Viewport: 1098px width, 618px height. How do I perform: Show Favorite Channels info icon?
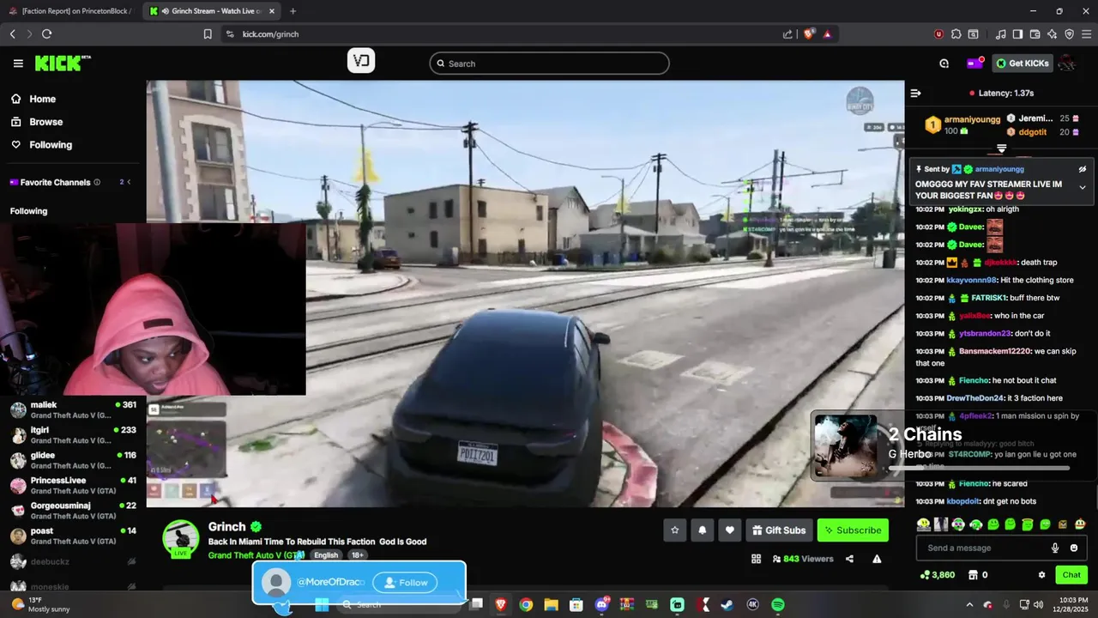[97, 182]
